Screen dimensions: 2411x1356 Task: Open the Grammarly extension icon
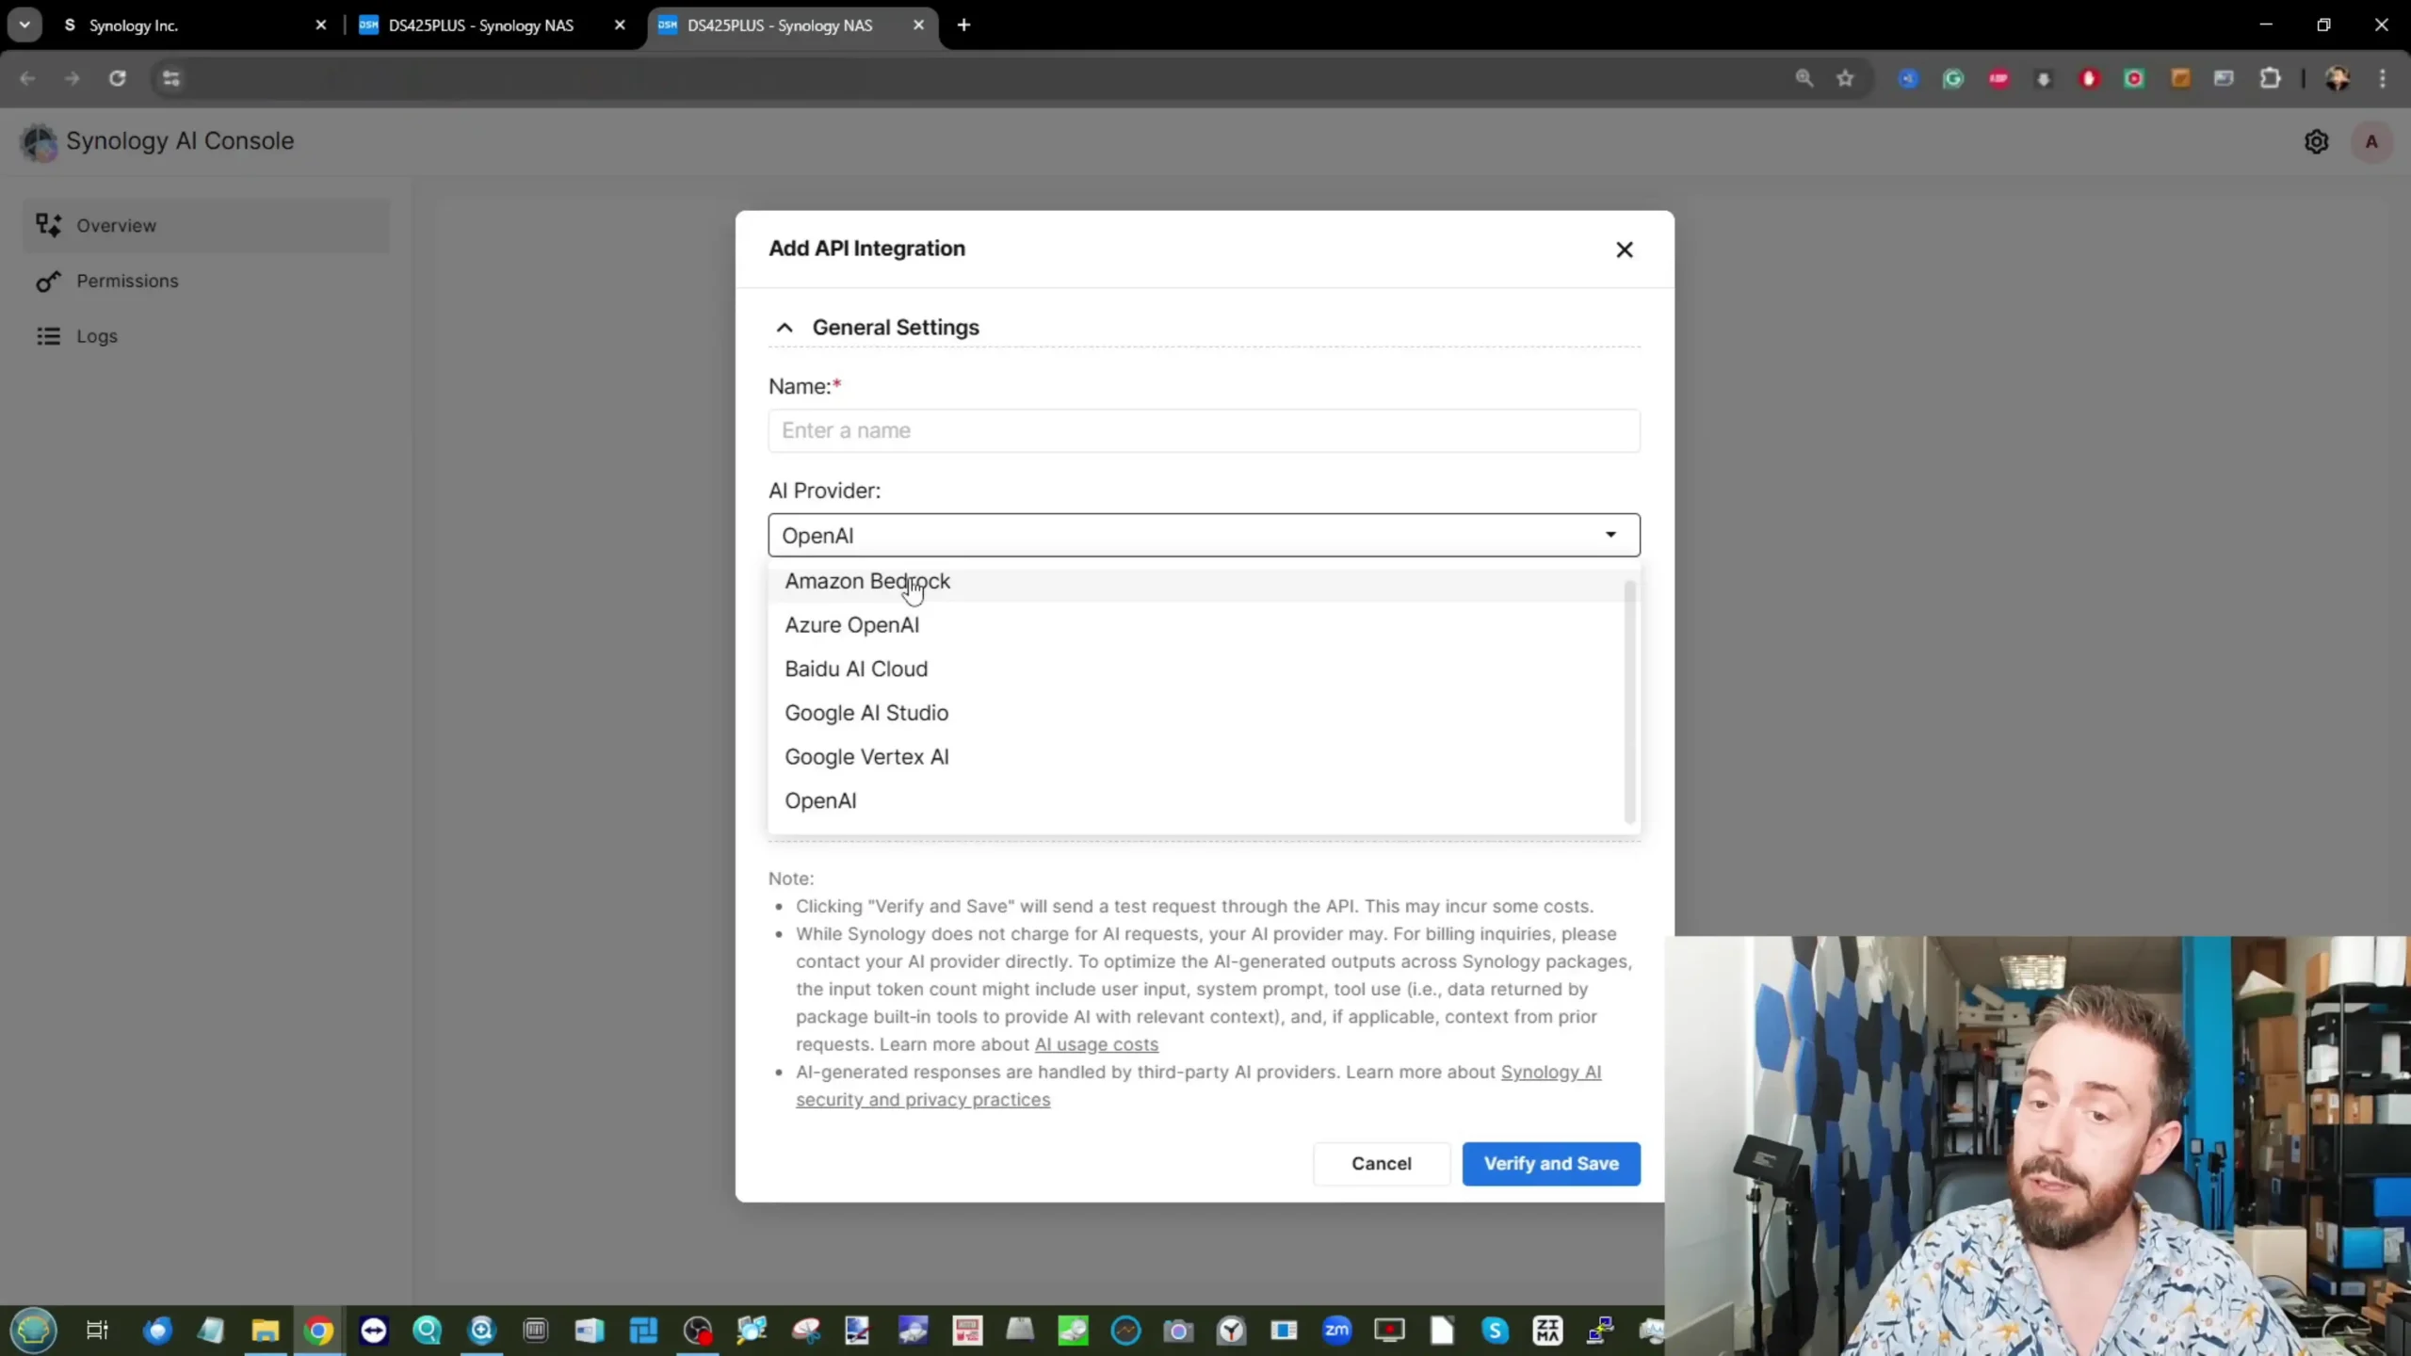point(1953,78)
